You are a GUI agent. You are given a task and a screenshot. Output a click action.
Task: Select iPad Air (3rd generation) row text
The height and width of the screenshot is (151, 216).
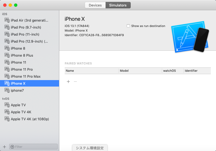click(x=30, y=20)
